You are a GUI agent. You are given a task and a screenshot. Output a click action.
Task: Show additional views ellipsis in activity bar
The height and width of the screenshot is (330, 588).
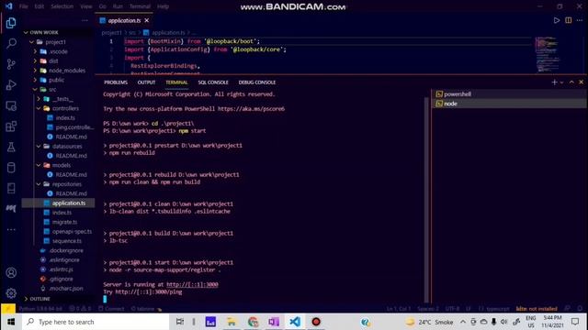pyautogui.click(x=11, y=229)
